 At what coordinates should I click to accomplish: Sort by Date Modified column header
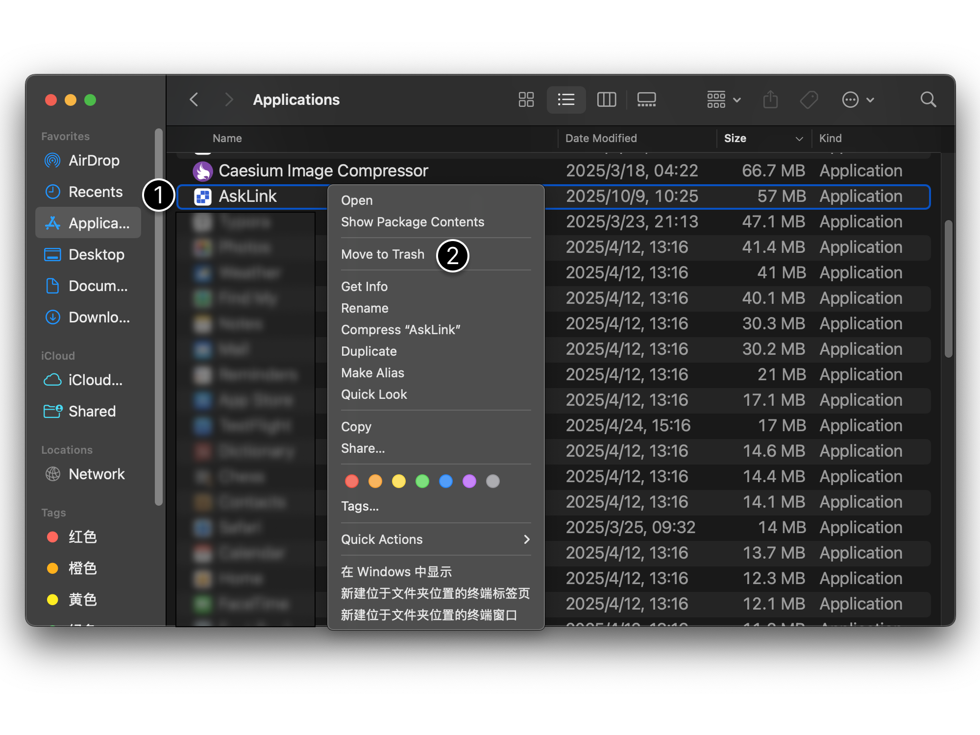[601, 138]
